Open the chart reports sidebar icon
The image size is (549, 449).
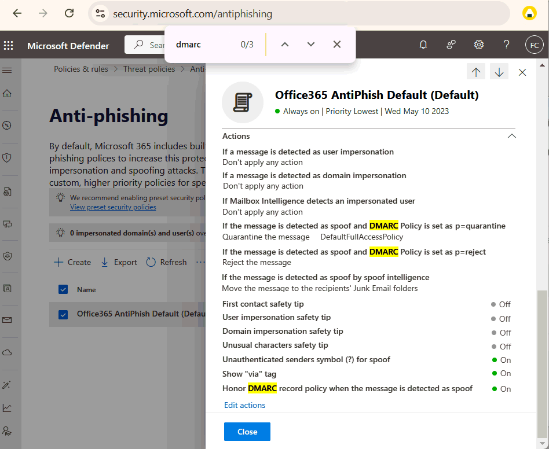point(7,408)
